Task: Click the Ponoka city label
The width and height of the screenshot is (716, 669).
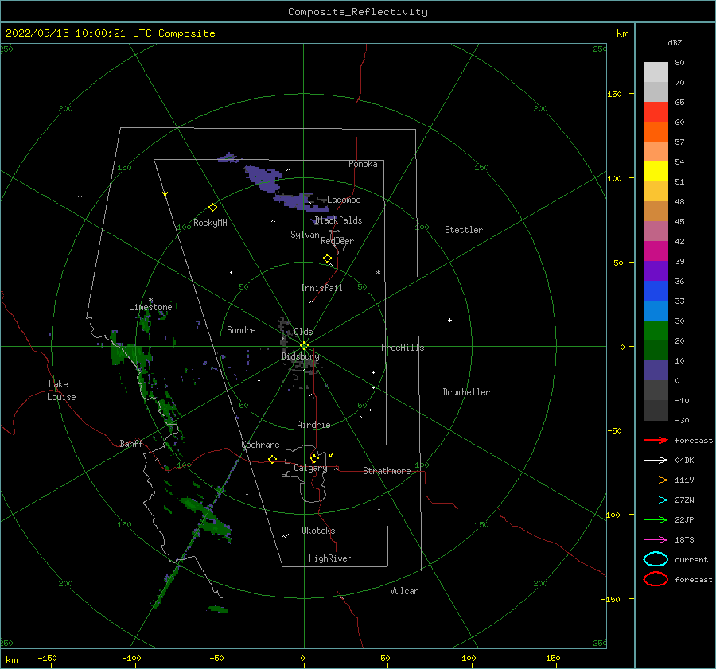Action: [x=363, y=164]
